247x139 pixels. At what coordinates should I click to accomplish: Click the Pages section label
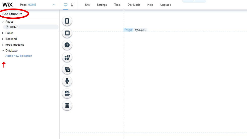[x=10, y=22]
